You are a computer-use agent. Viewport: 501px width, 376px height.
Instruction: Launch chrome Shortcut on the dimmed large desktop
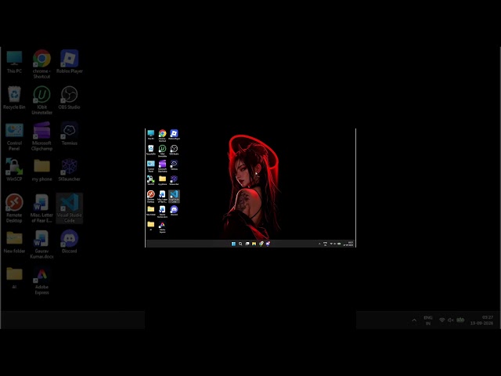[41, 64]
